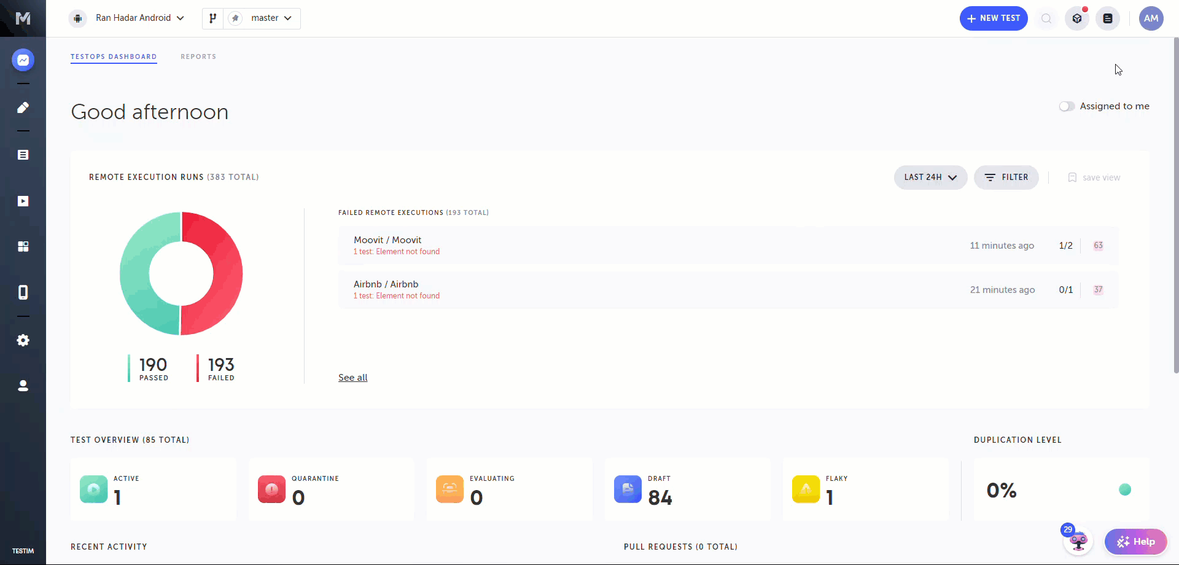1179x565 pixels.
Task: Follow the See all link
Action: click(352, 378)
